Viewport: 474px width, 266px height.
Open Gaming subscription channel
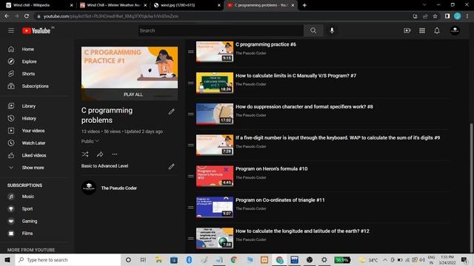[x=30, y=221]
